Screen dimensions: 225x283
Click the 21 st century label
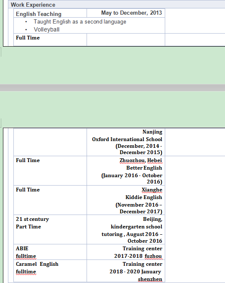point(32,219)
